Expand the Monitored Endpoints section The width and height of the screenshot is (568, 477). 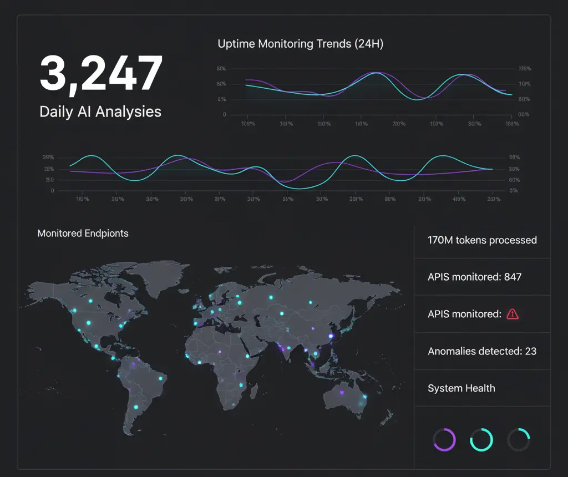(83, 233)
